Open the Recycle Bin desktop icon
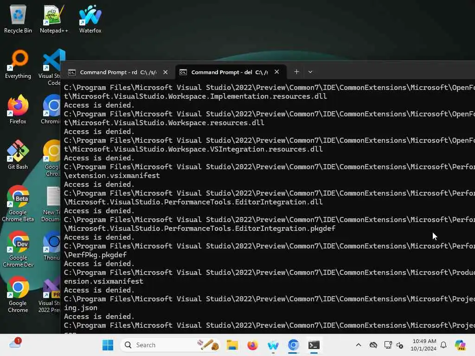475x356 pixels. click(18, 19)
